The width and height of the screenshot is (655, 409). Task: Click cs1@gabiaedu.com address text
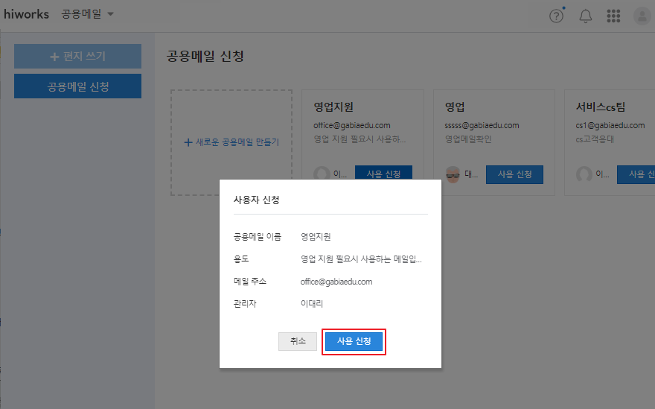pyautogui.click(x=610, y=125)
